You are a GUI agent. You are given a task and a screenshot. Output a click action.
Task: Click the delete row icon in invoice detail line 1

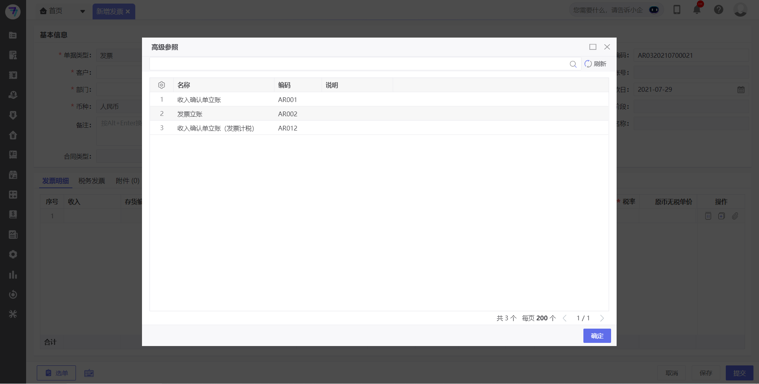click(x=708, y=216)
